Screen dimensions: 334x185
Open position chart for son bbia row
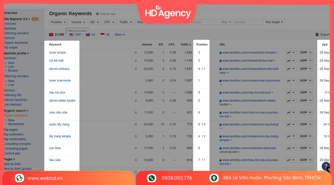click(291, 148)
